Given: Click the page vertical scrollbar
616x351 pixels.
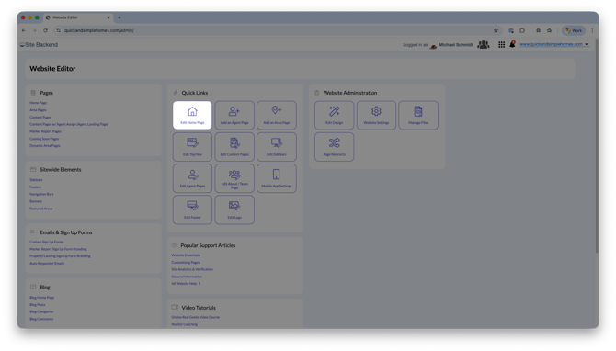Looking at the screenshot, I should 597,145.
